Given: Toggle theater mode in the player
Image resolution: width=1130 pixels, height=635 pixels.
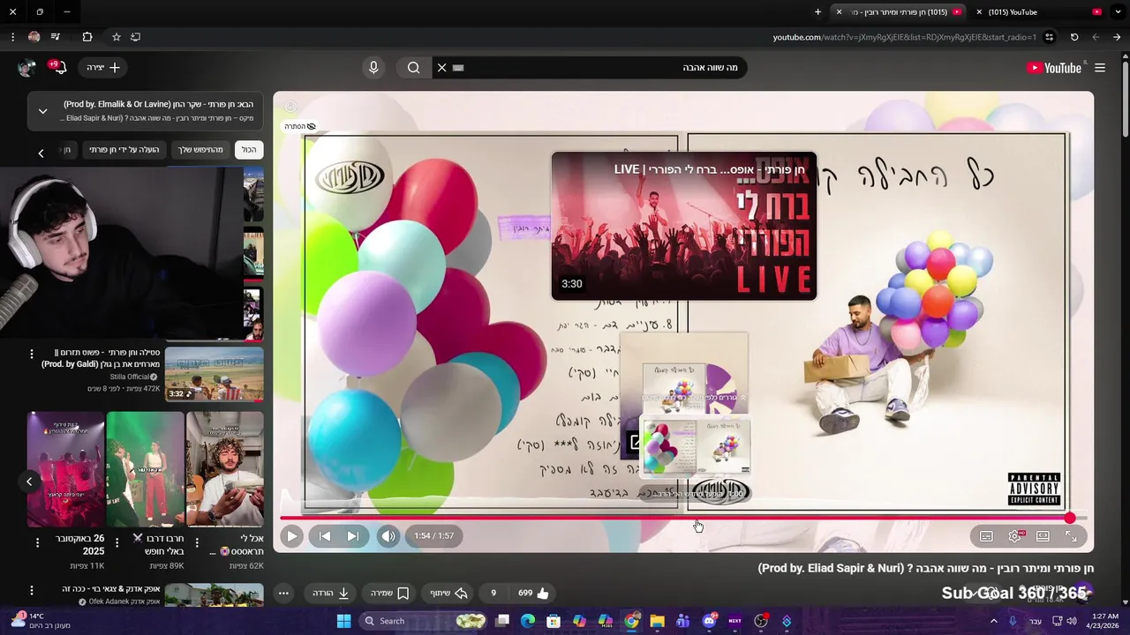Looking at the screenshot, I should point(1043,536).
